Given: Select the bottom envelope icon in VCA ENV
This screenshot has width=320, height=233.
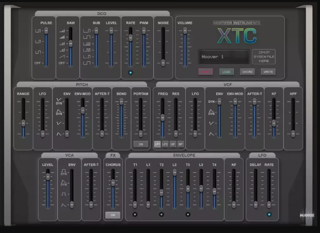Looking at the screenshot, I should point(63,205).
